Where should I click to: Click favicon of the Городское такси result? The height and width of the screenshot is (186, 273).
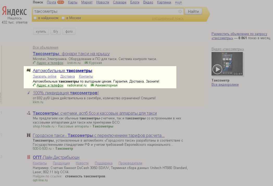29,135
